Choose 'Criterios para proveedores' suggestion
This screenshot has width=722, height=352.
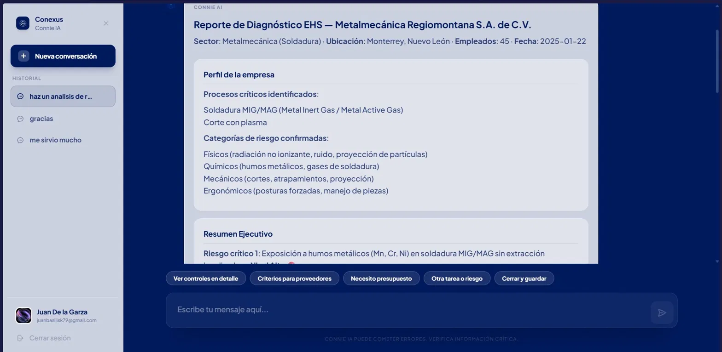(x=294, y=278)
